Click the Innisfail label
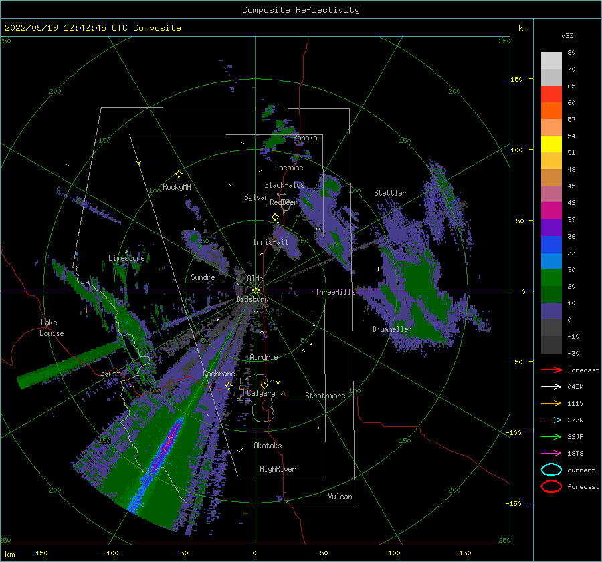The height and width of the screenshot is (562, 602). tap(270, 242)
